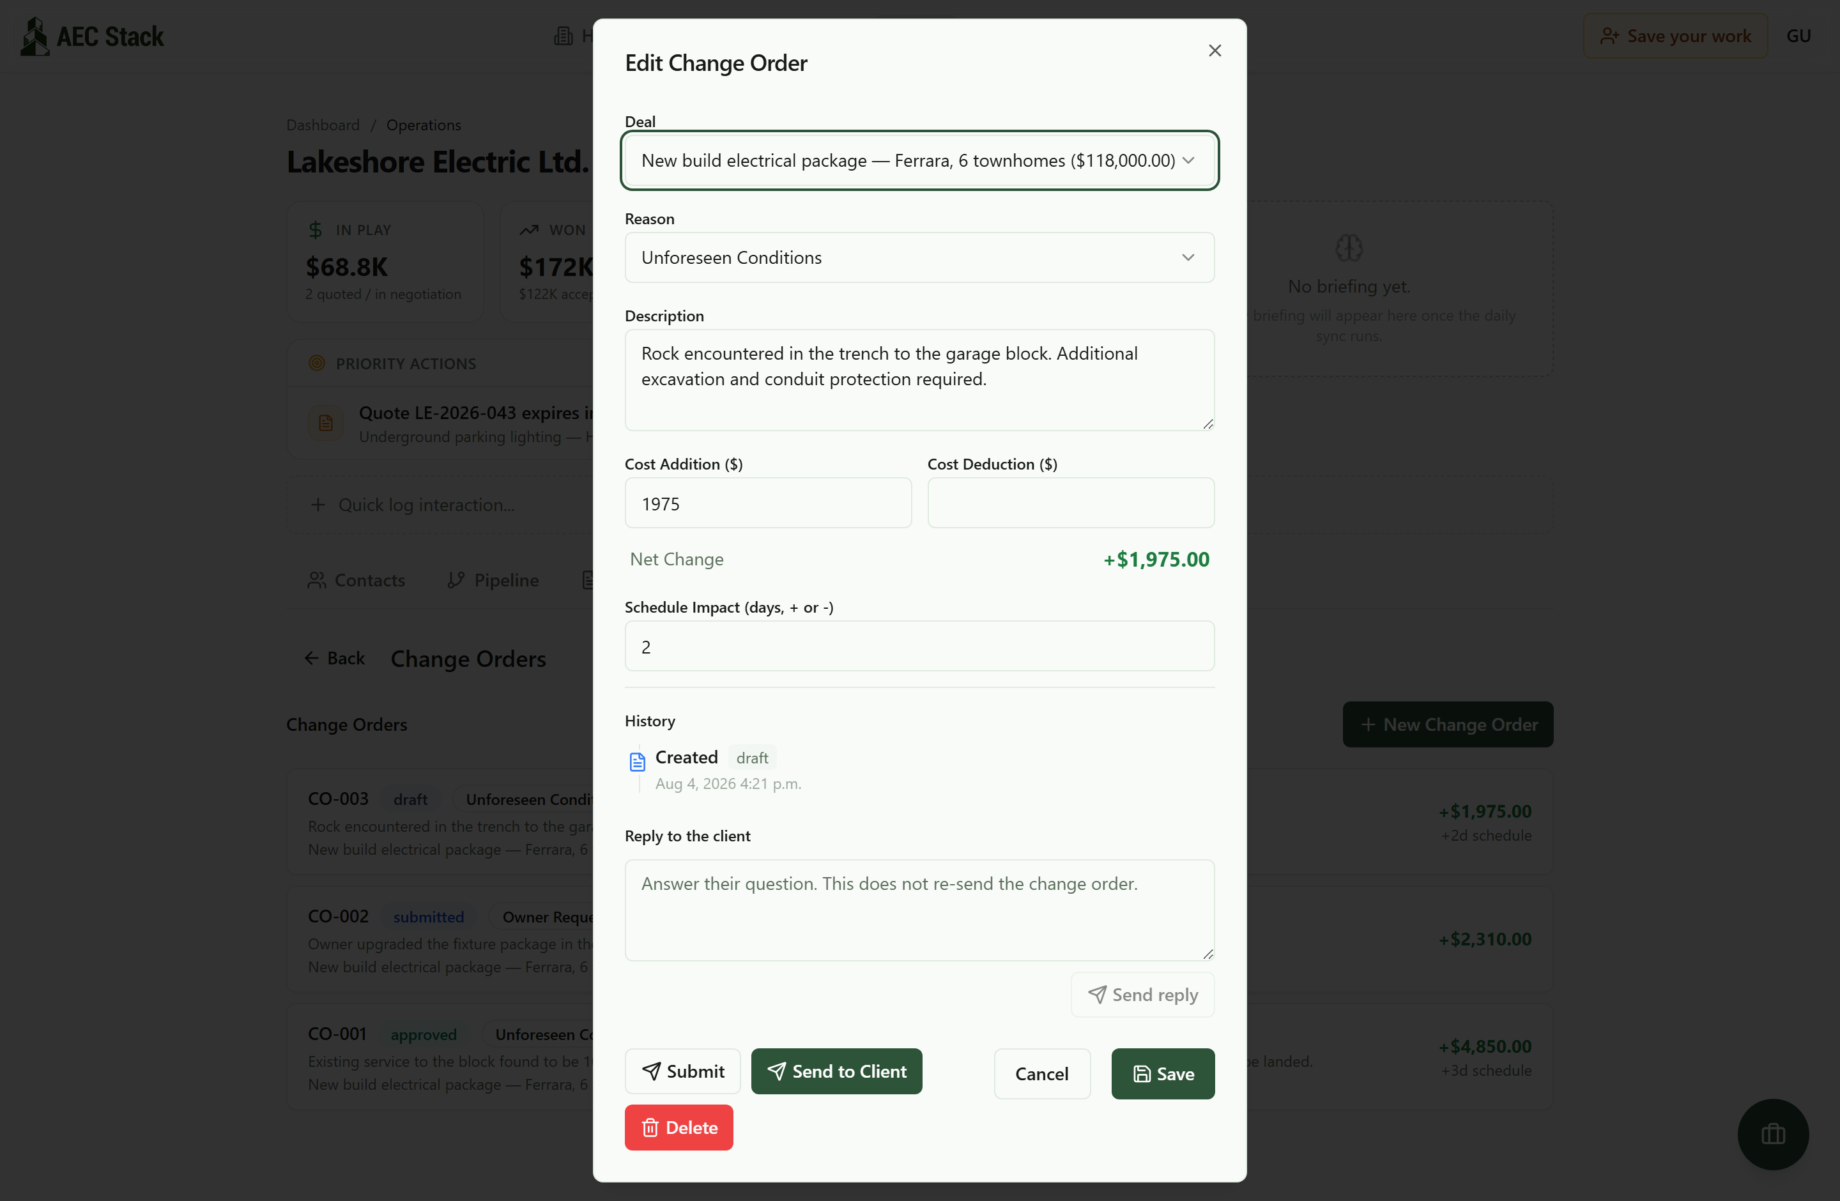1840x1201 pixels.
Task: Click Save your work button
Action: click(1675, 36)
